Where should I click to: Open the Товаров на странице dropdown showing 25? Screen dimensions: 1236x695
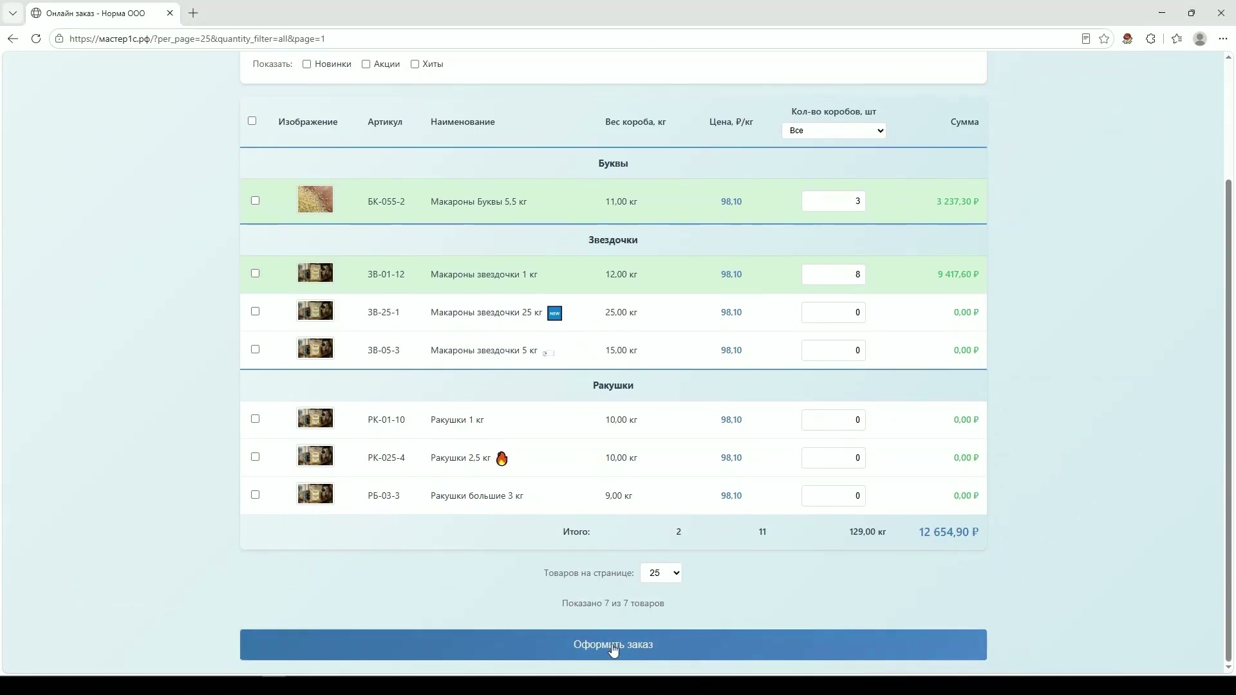(x=661, y=573)
